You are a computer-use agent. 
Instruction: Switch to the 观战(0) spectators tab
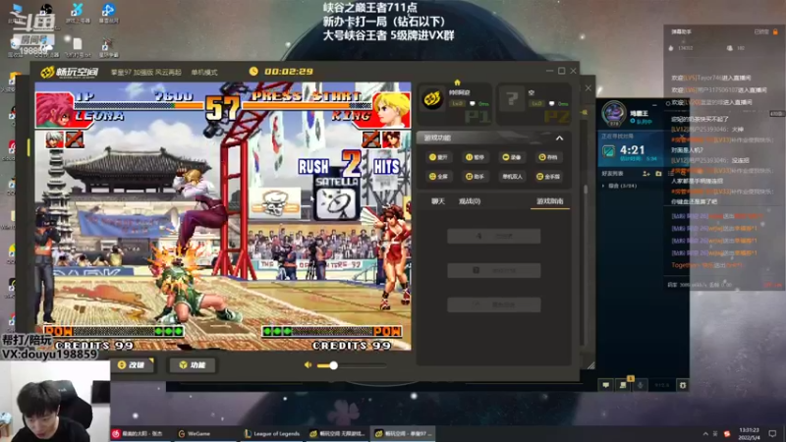coord(470,201)
